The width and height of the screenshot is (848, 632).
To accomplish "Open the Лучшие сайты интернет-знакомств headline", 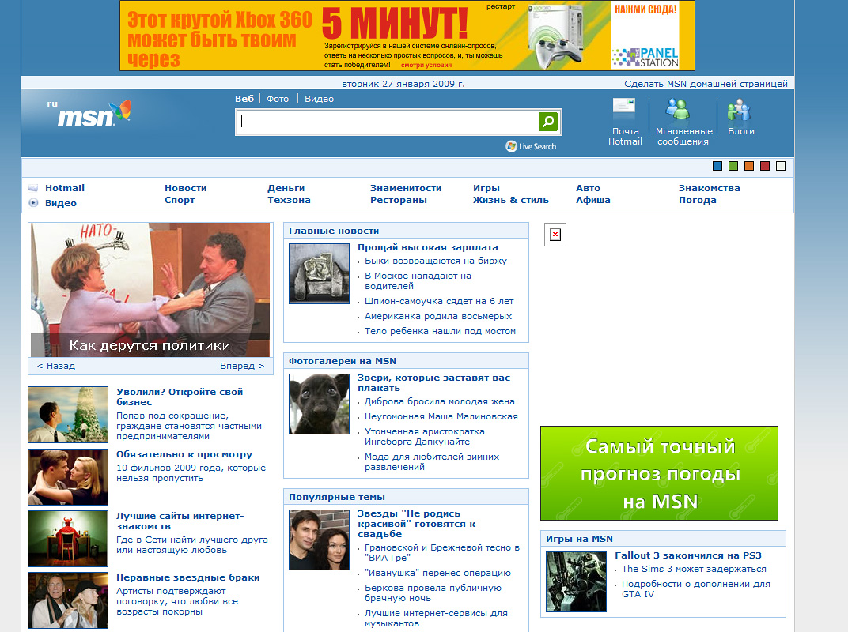I will tap(180, 521).
